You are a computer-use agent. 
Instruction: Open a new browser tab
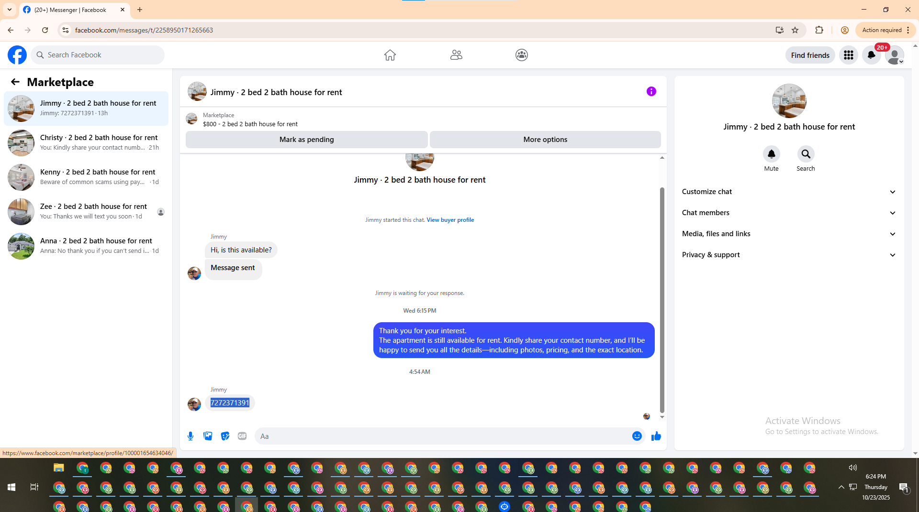click(140, 10)
